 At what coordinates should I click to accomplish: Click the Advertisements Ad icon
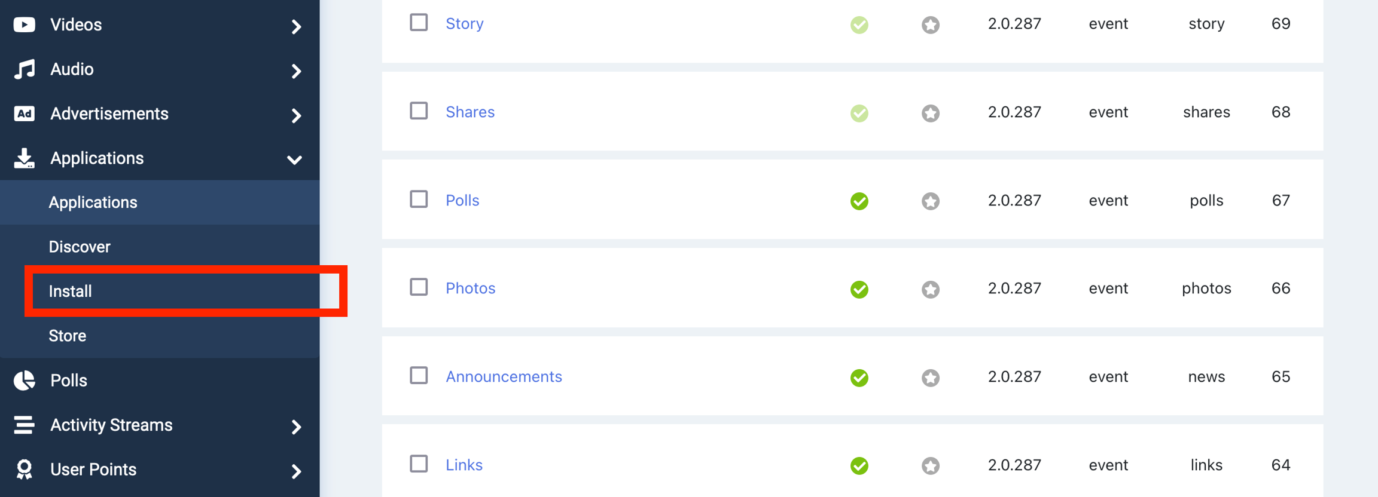[x=24, y=113]
